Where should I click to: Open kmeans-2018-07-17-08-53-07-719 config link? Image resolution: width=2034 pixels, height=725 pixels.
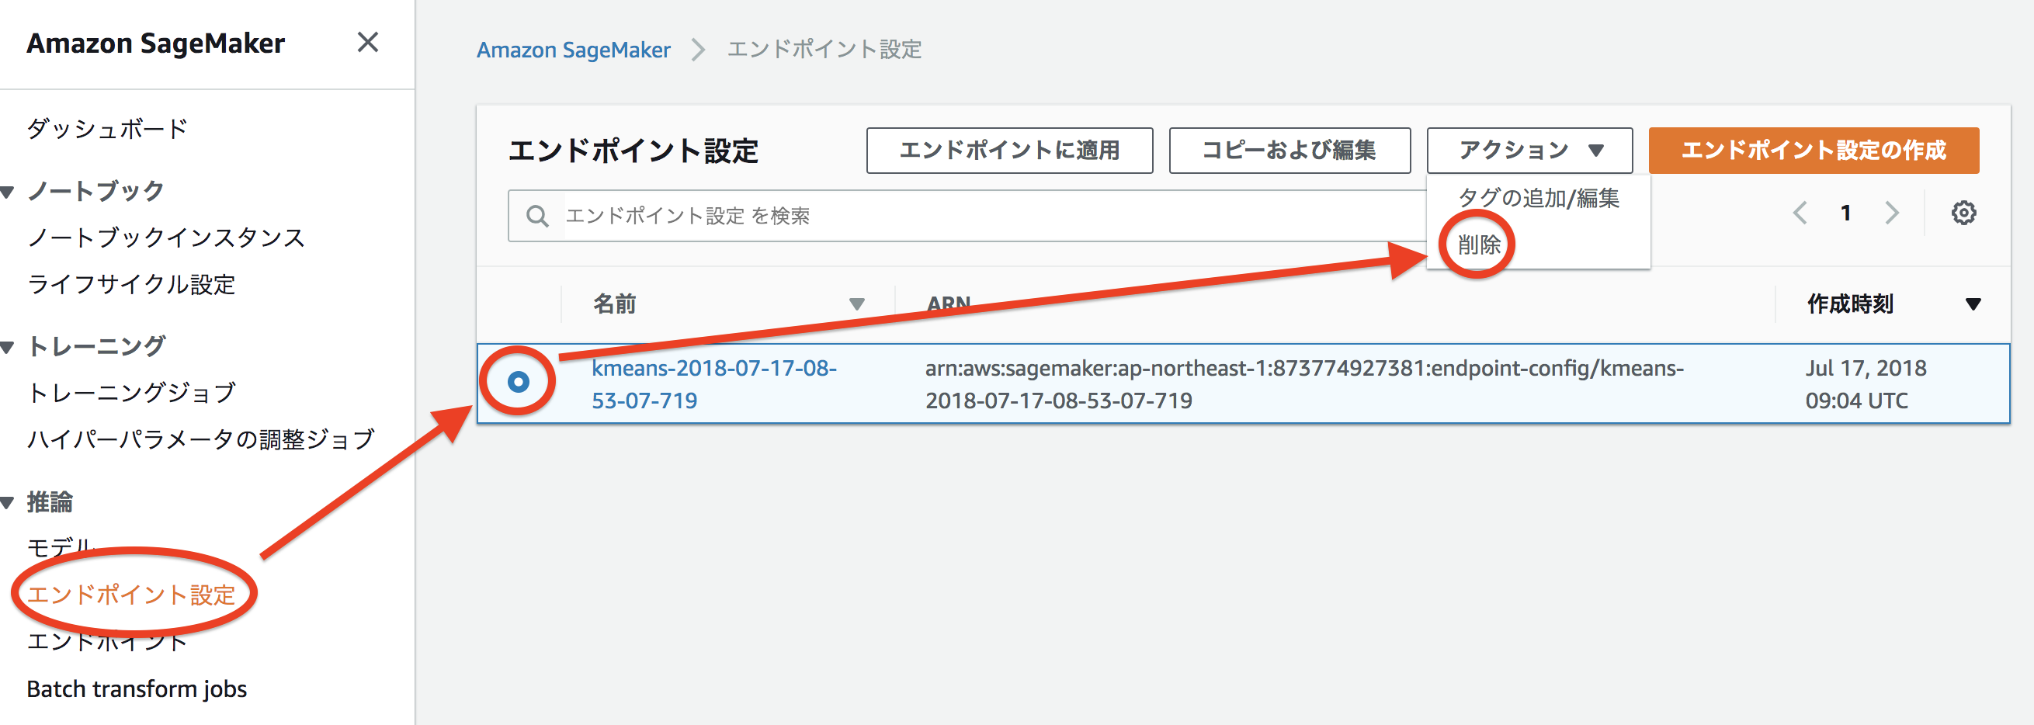click(713, 383)
